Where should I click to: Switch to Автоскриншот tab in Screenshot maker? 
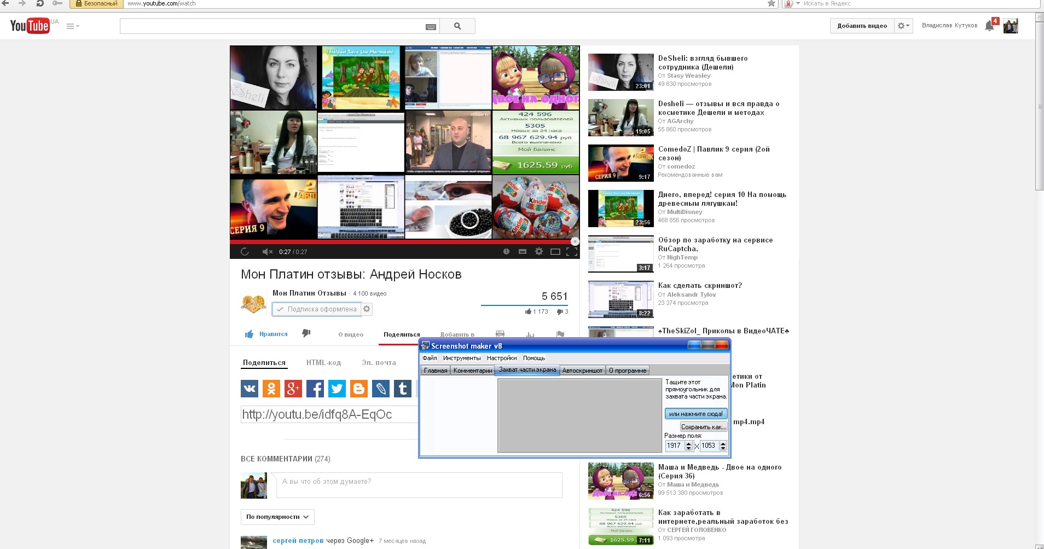tap(582, 371)
